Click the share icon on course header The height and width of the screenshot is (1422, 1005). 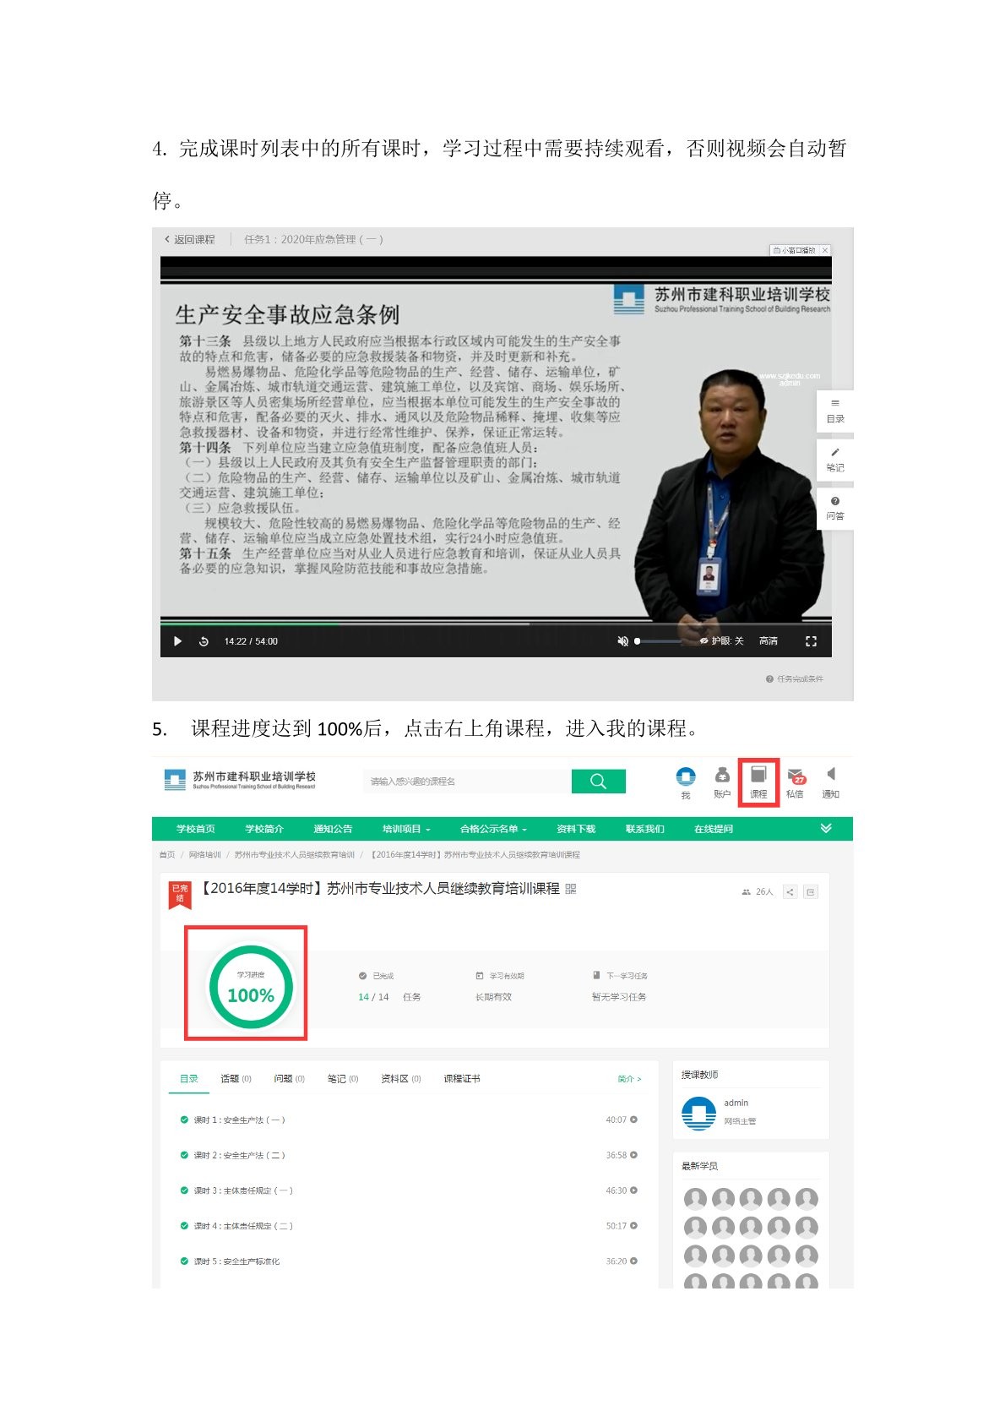tap(790, 892)
